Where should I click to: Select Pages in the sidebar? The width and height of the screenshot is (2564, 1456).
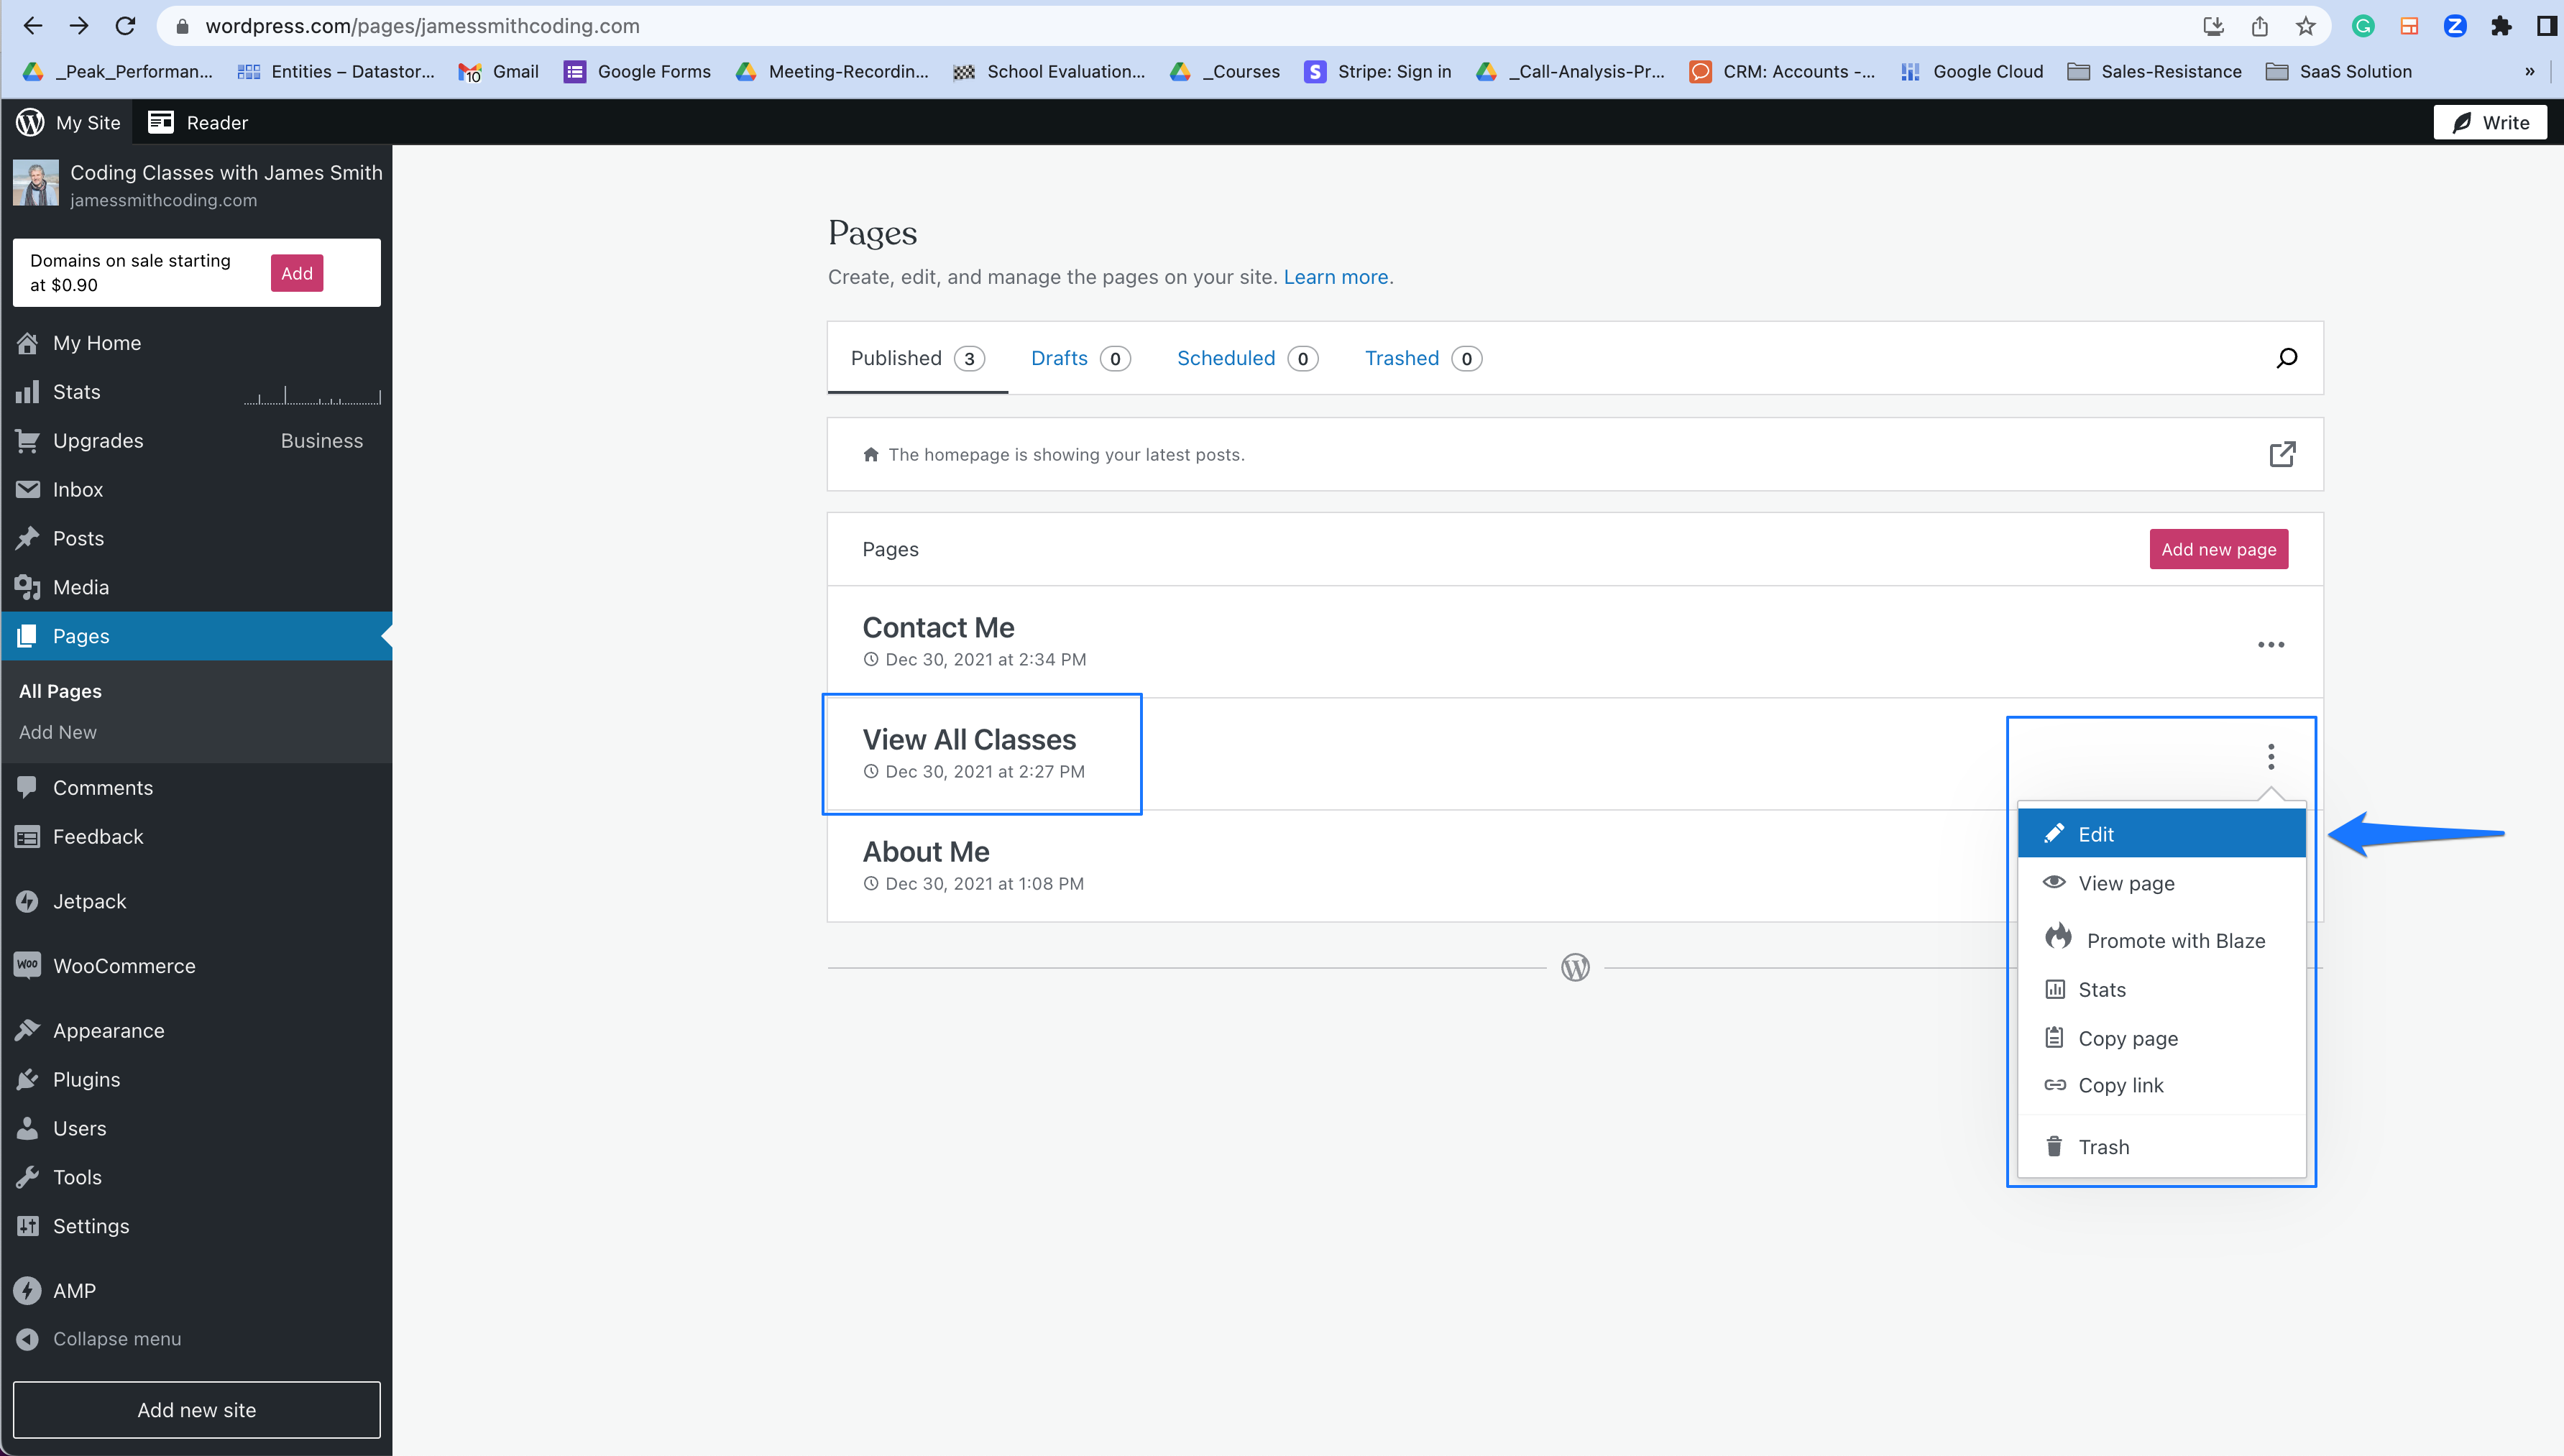[196, 636]
